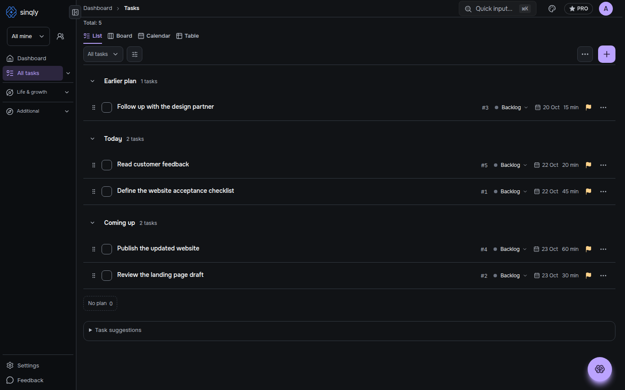Open Dashboard in sidebar
Screen dimensions: 625x390
(x=33, y=58)
